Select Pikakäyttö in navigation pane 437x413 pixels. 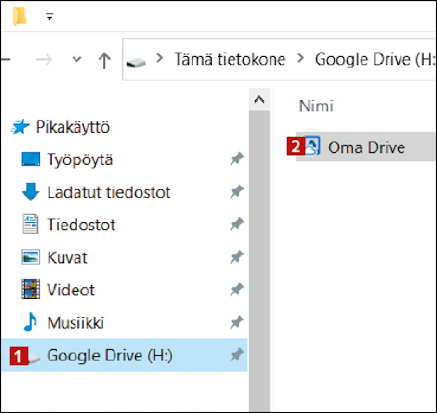(73, 127)
